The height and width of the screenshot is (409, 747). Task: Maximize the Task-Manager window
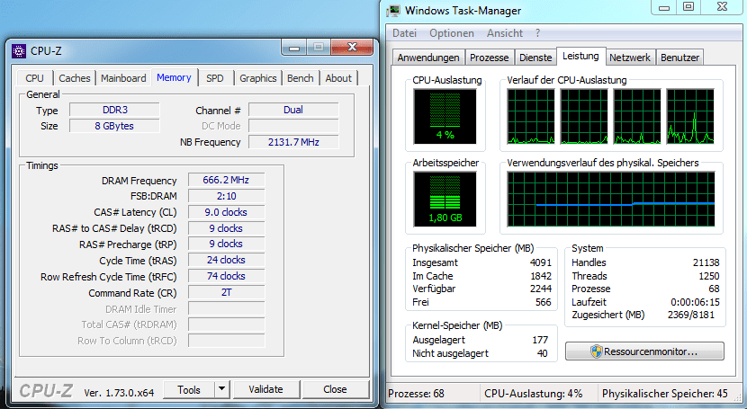coord(688,6)
